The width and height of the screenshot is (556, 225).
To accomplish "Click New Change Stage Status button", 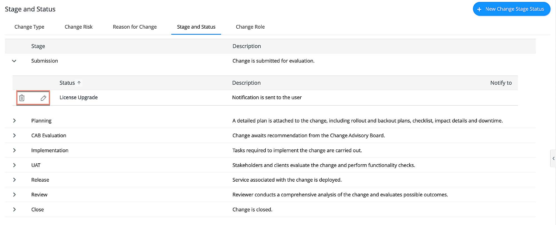I will tap(511, 9).
